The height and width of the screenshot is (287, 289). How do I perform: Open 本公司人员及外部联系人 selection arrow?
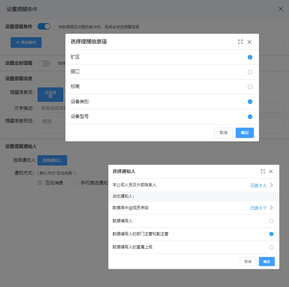pyautogui.click(x=271, y=185)
